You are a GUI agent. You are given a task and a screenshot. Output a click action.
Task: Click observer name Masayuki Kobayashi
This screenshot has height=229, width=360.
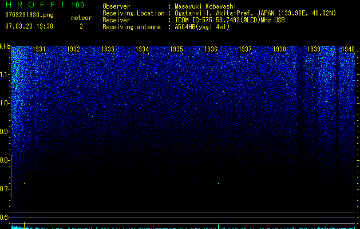(x=205, y=6)
